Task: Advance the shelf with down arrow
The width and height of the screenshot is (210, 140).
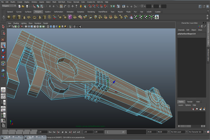Action: coord(208,19)
